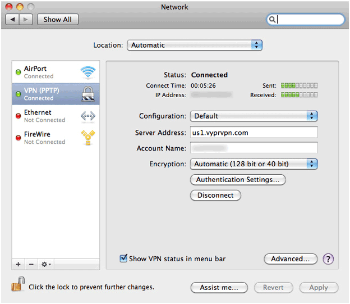Add a new network service with plus
The width and height of the screenshot is (350, 304).
coord(19,264)
